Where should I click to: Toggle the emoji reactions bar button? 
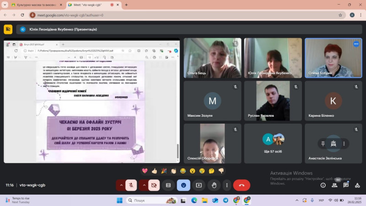[x=183, y=185]
